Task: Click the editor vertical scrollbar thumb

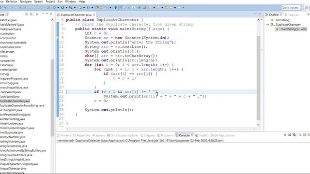Action: tap(258, 78)
